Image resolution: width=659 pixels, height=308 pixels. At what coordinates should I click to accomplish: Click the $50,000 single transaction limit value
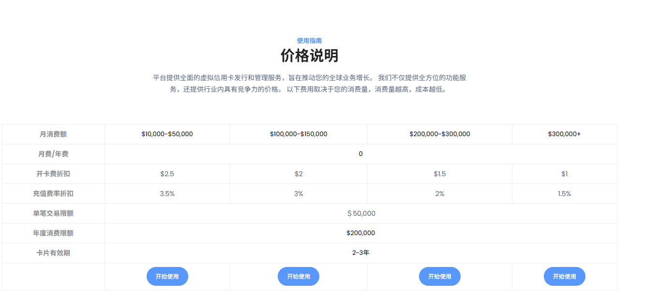(361, 213)
